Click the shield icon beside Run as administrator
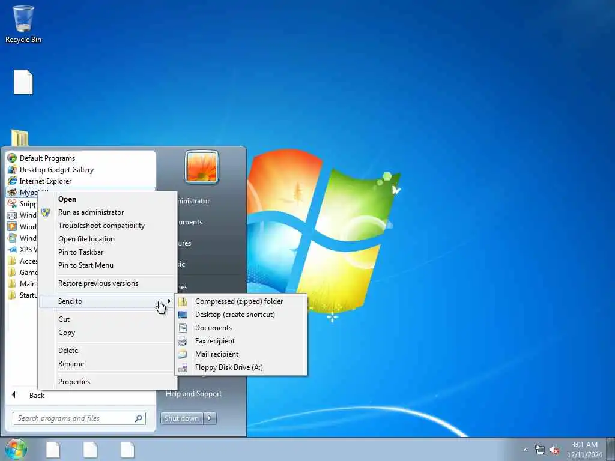 click(46, 212)
